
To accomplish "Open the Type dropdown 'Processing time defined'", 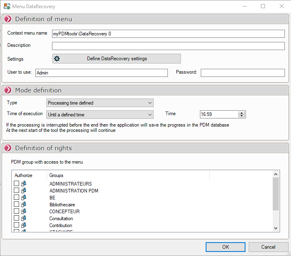I will 100,103.
